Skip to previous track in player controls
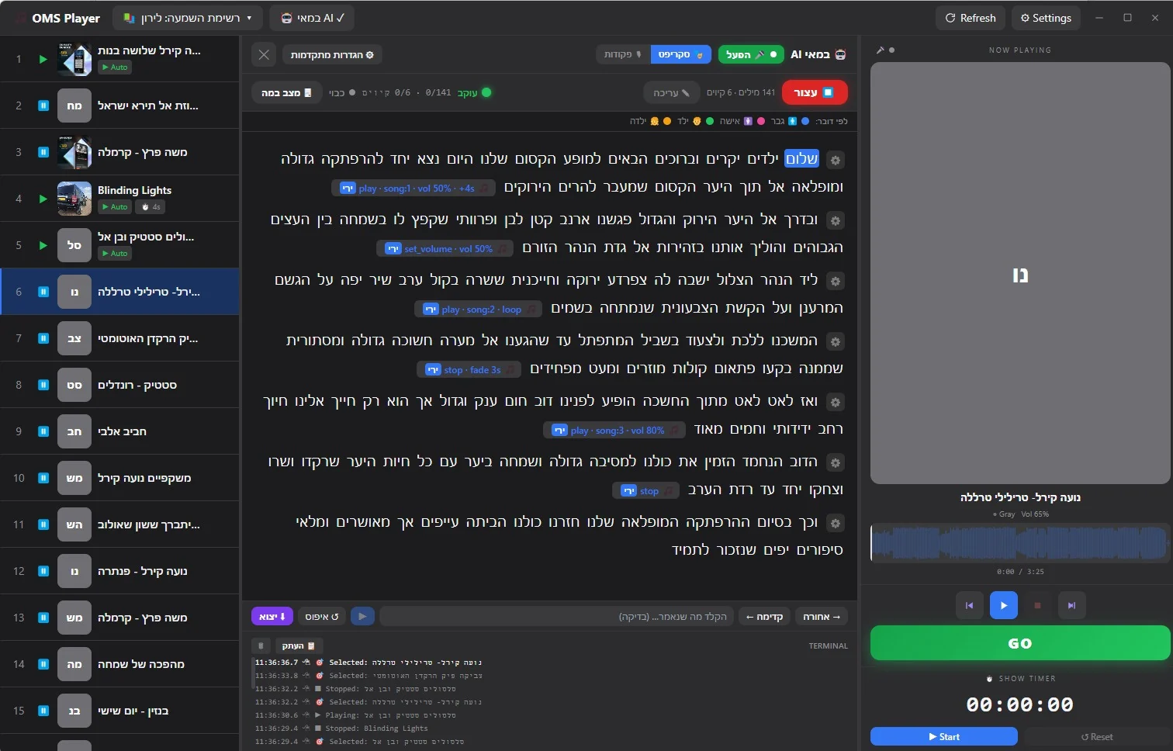1173x751 pixels. tap(969, 605)
